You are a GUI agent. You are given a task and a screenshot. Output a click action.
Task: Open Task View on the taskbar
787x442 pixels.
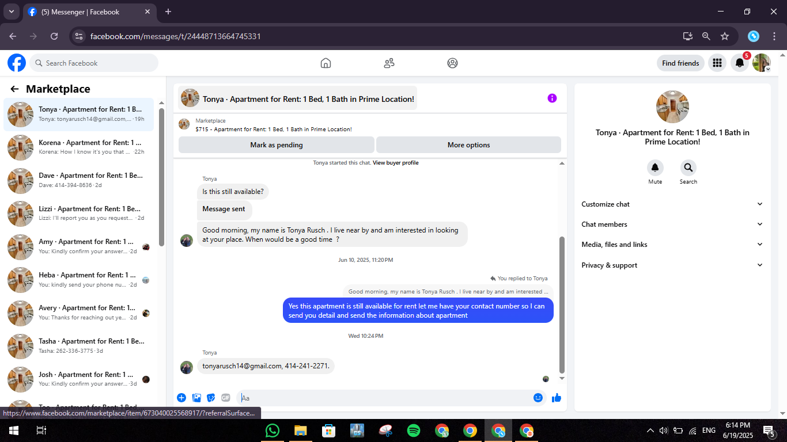click(41, 430)
